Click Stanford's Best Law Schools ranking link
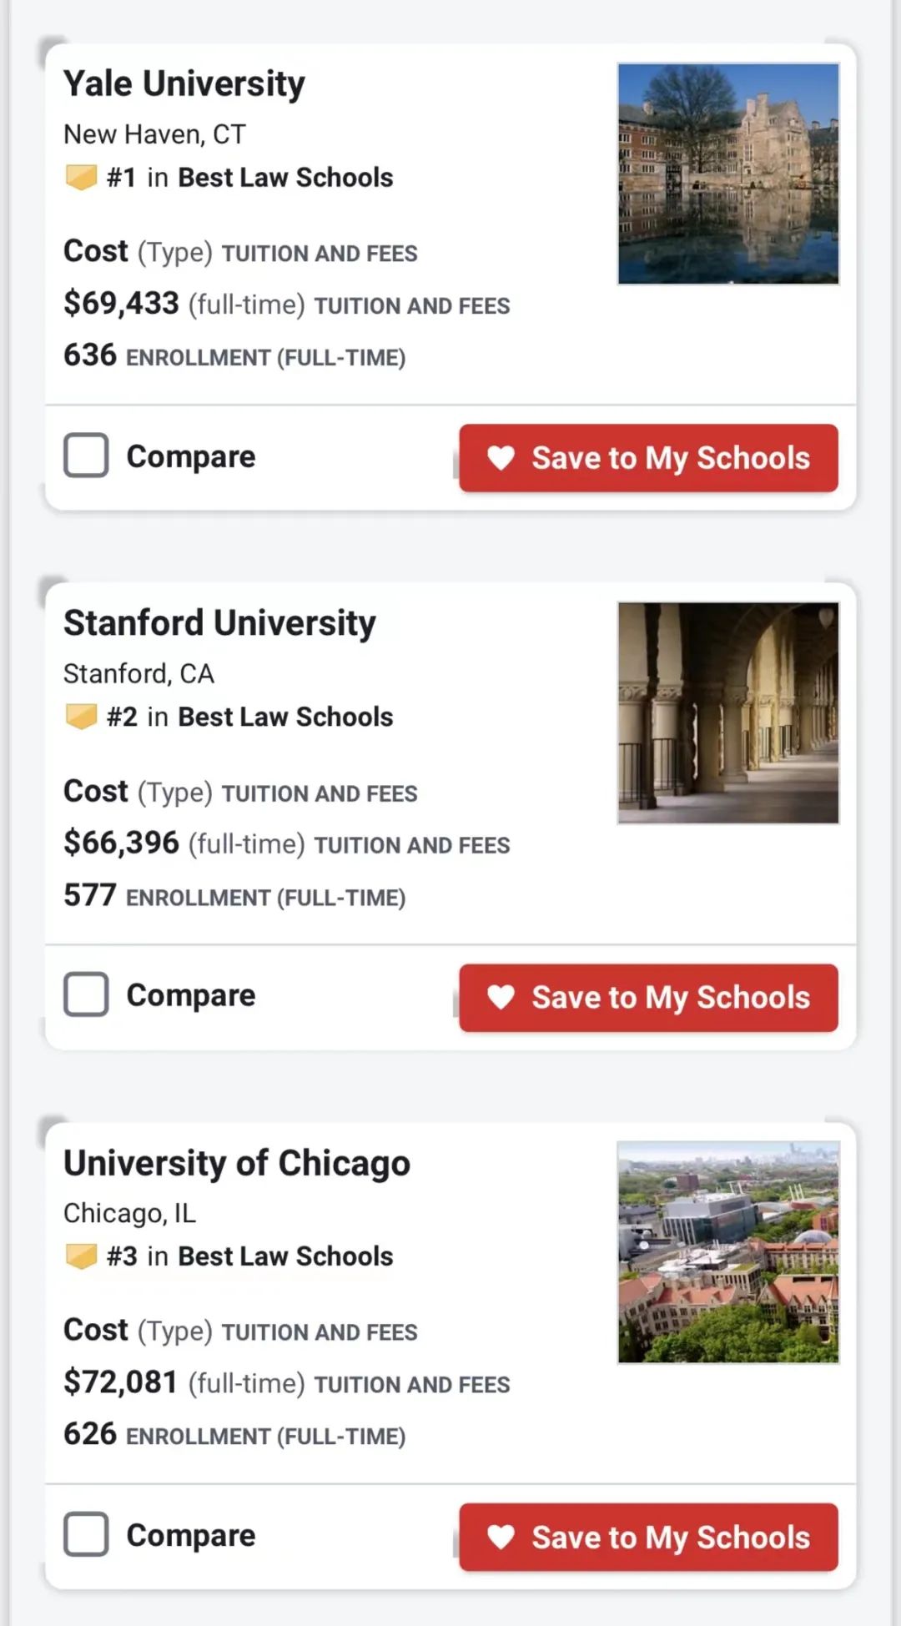 (285, 717)
